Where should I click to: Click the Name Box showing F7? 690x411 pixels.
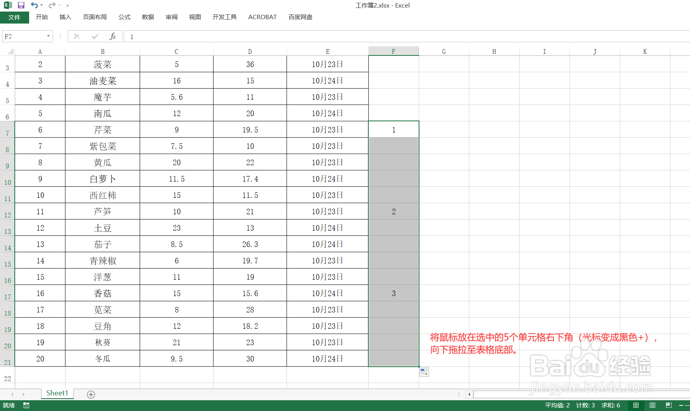coord(24,37)
